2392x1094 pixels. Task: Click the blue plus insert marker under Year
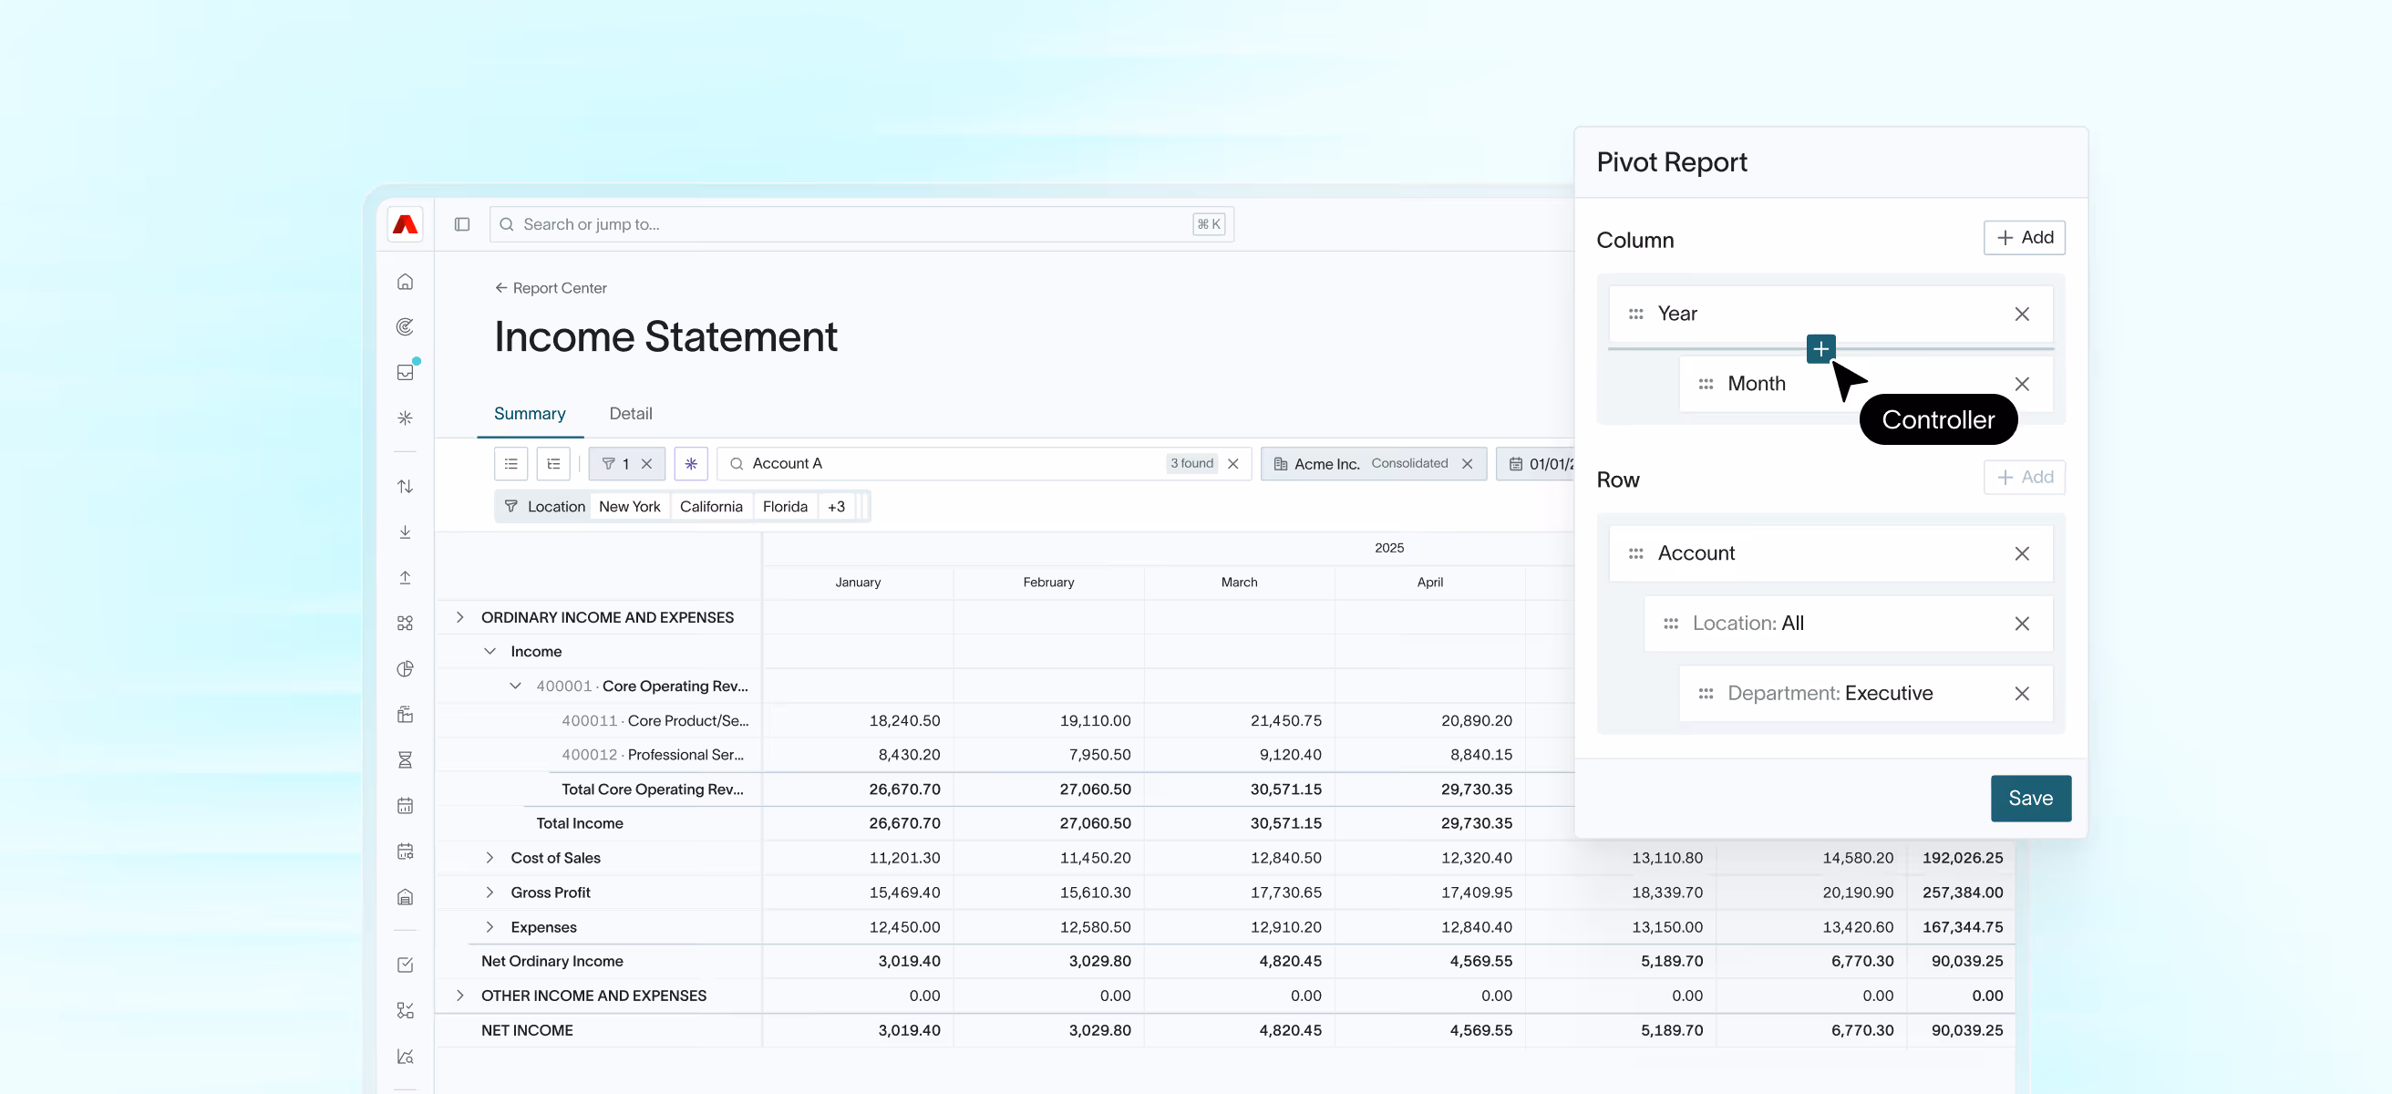point(1821,349)
